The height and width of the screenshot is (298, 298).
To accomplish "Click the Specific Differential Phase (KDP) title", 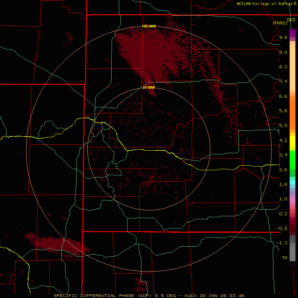I will point(103,296).
